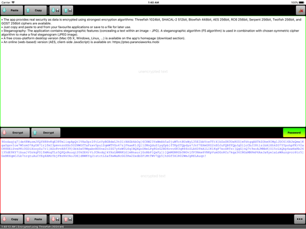Tap the Wi-Fi icon beside Carrier
The image size is (306, 229).
coord(13,2)
